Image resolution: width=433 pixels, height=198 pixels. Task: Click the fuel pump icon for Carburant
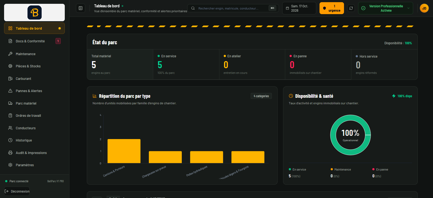pyautogui.click(x=10, y=78)
